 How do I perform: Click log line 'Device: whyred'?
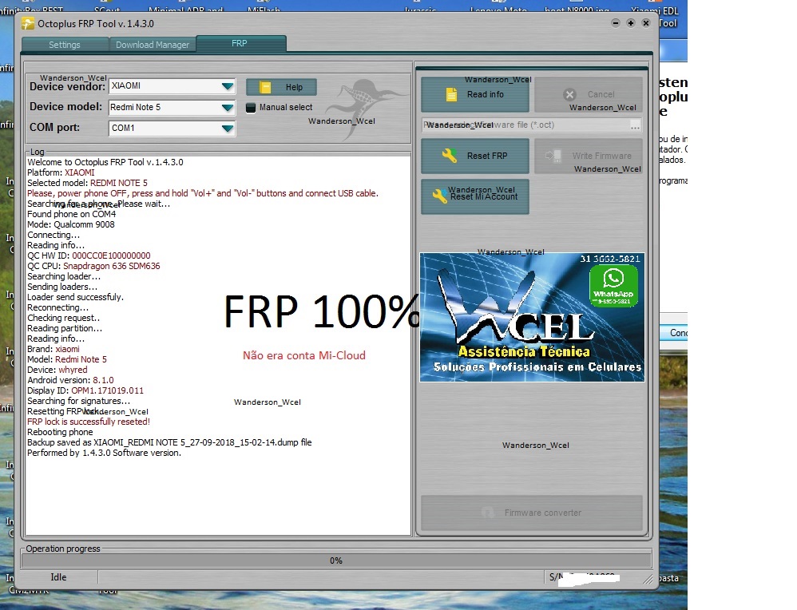[x=57, y=370]
